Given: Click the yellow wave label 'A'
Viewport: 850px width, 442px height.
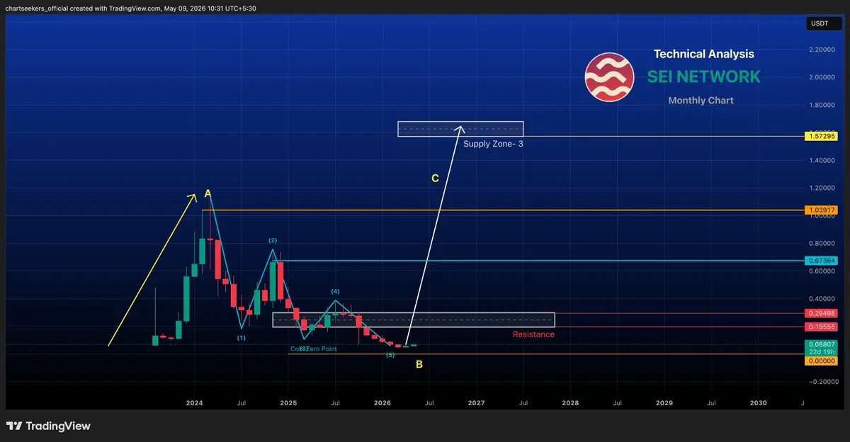Looking at the screenshot, I should point(208,193).
